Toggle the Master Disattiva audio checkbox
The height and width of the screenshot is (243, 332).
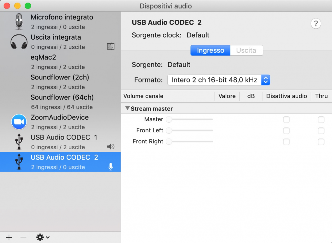286,120
